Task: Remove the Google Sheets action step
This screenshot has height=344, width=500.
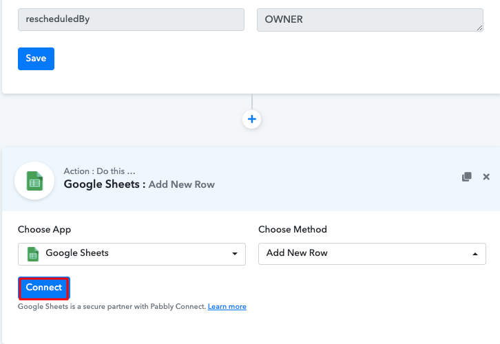Action: (x=486, y=177)
